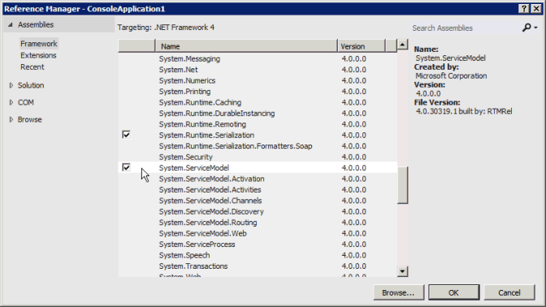Select the System.ServiceModel.Activation row
This screenshot has height=307, width=546.
point(258,179)
